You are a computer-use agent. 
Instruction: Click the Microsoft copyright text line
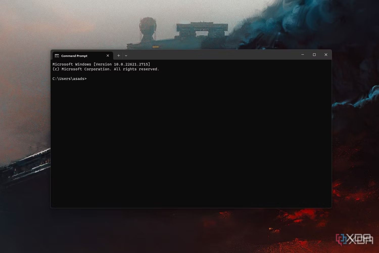(x=106, y=69)
